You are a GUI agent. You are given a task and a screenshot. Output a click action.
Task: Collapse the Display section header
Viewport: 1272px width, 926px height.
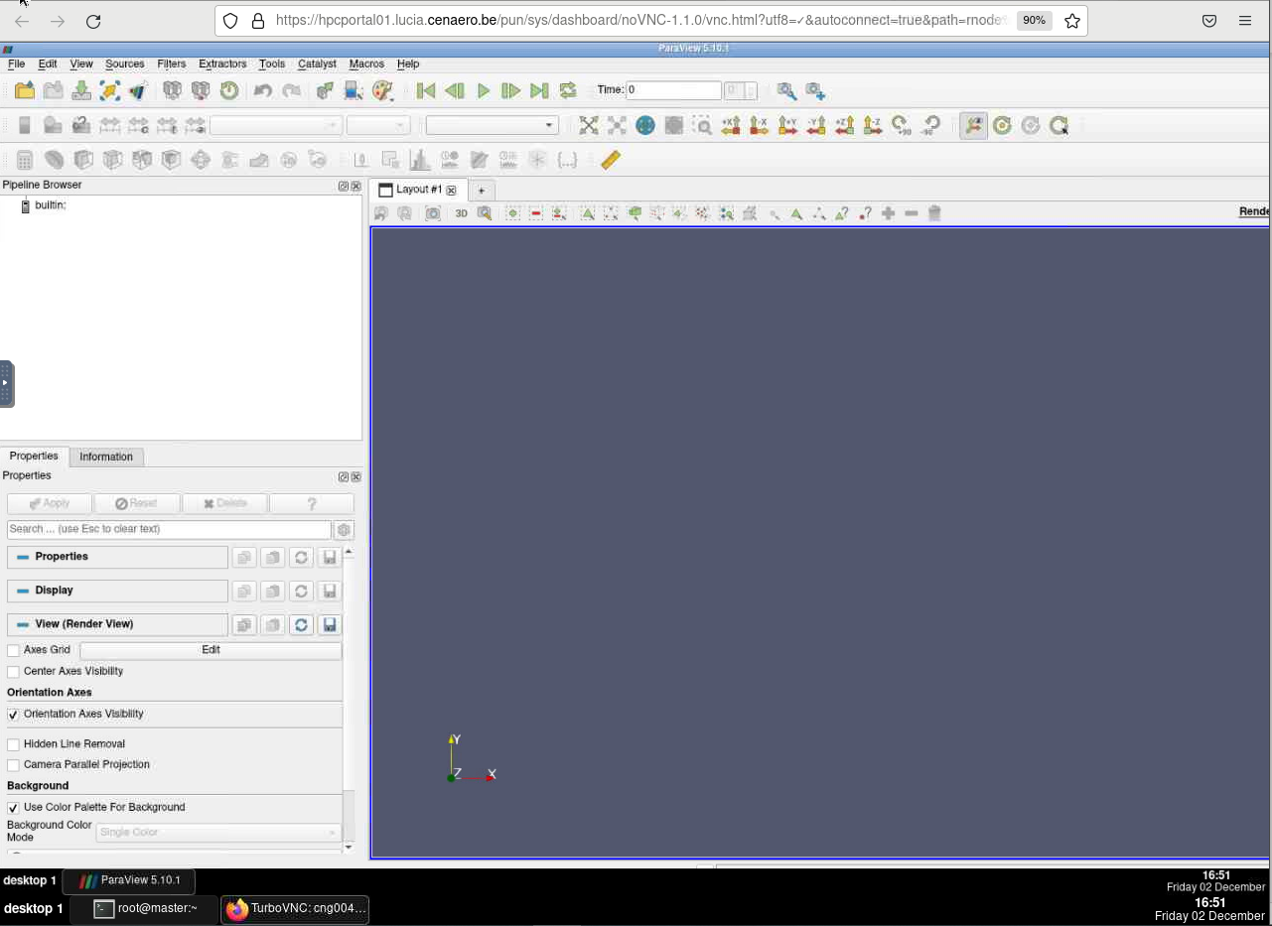117,591
